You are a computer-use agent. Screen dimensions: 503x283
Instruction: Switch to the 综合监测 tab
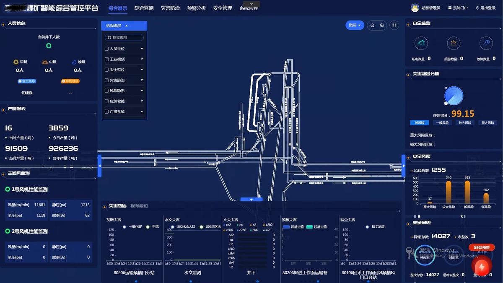pos(144,8)
